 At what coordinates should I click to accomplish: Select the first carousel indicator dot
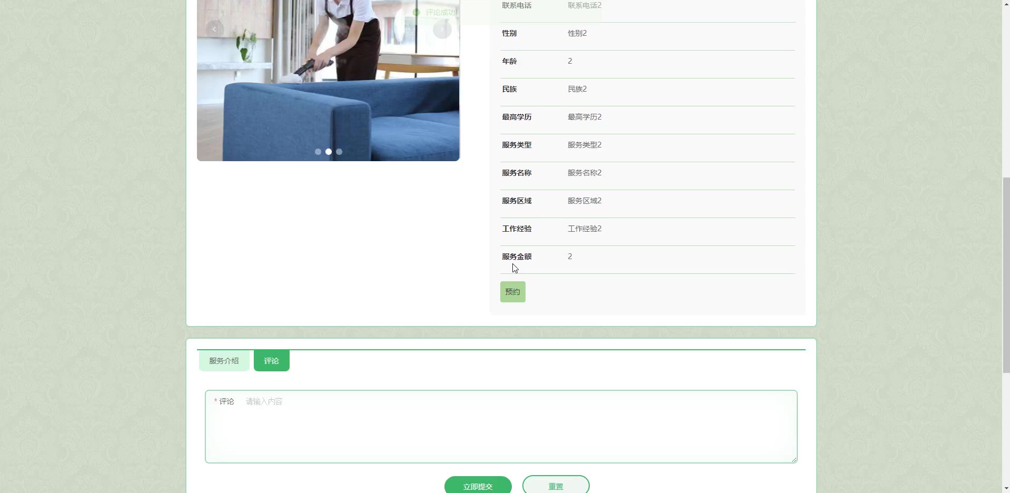[x=318, y=152]
